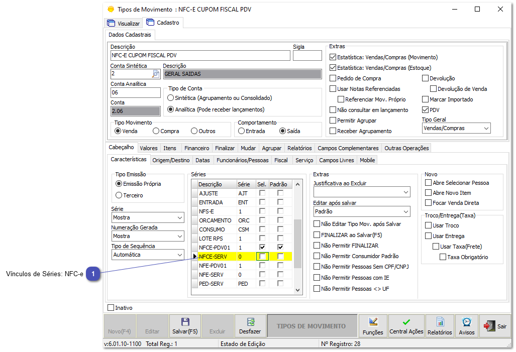
Task: Check notifications via the Avisos clock icon
Action: point(466,326)
